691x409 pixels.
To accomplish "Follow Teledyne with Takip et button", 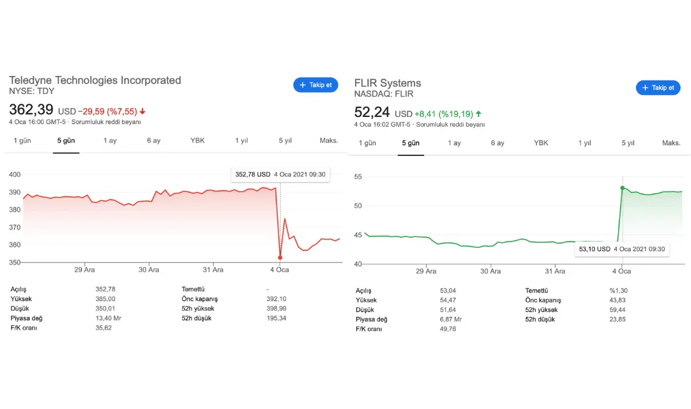I will click(x=315, y=85).
